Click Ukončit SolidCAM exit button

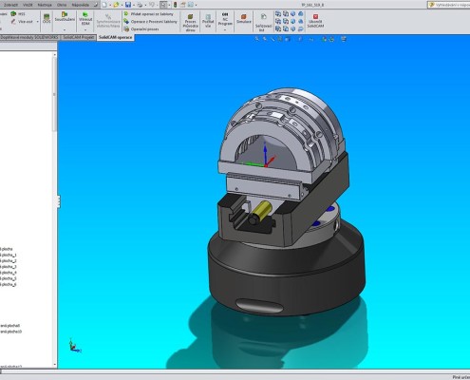(x=315, y=21)
